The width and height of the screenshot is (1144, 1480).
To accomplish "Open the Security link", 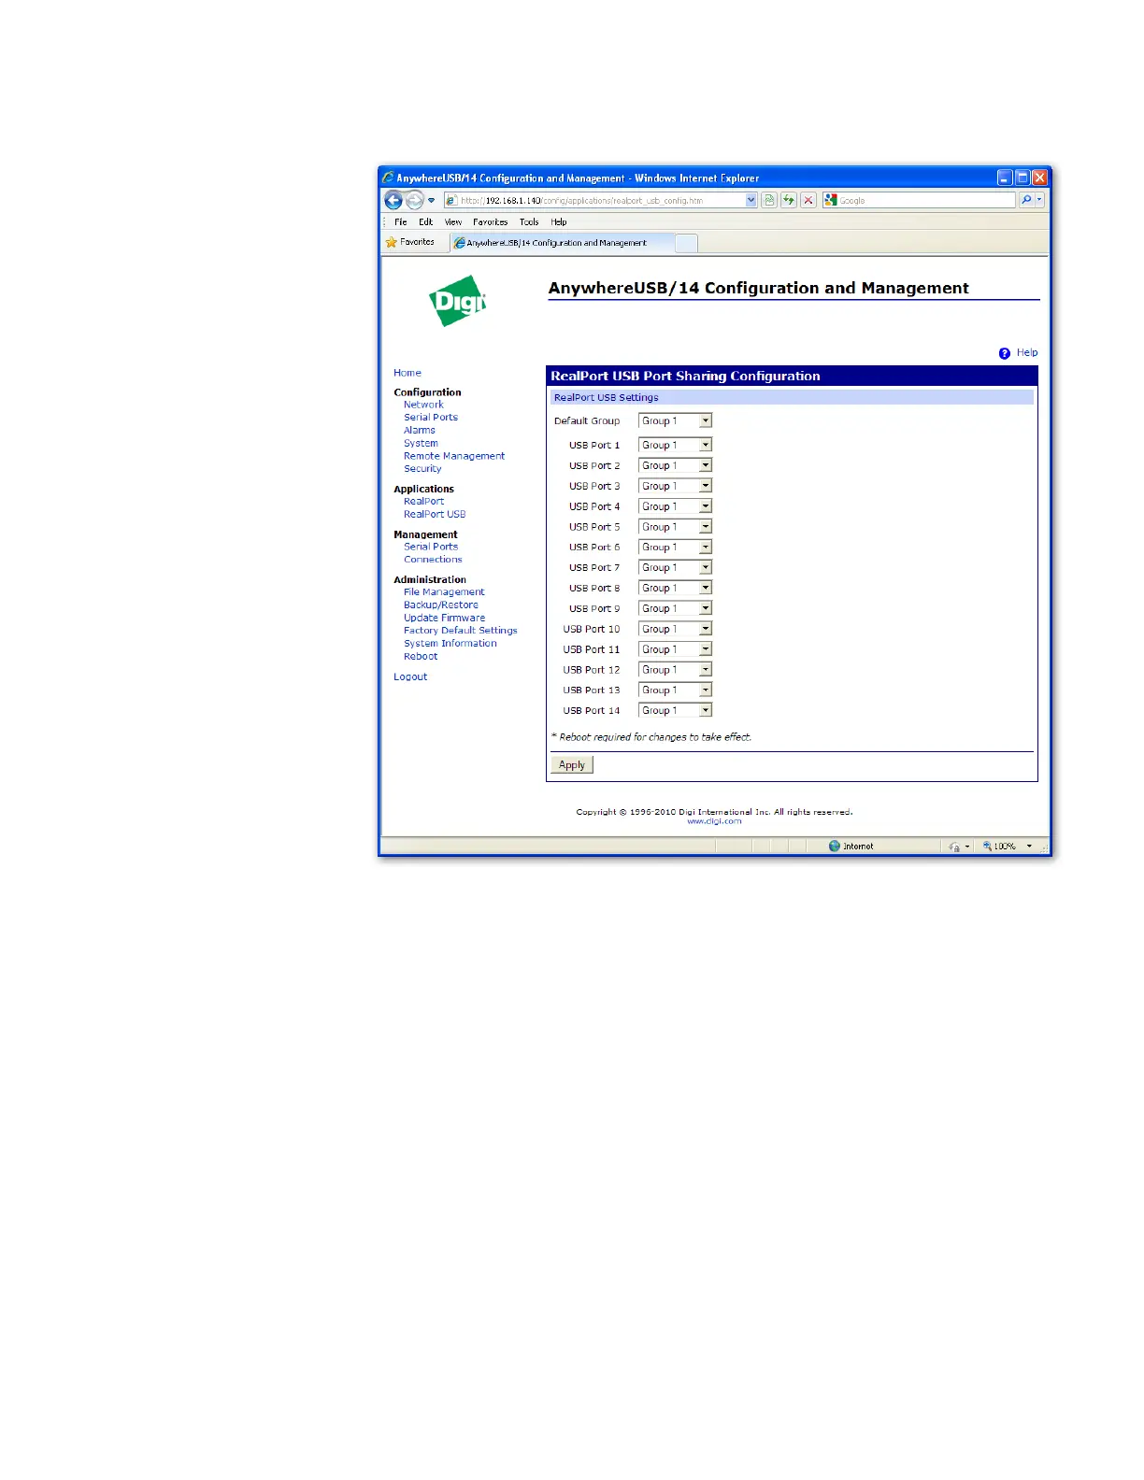I will 422,469.
